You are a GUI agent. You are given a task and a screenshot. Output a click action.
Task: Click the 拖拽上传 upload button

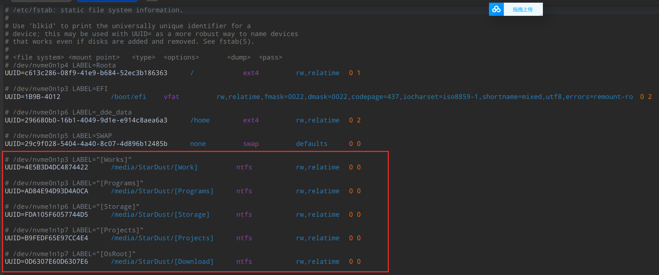(523, 10)
